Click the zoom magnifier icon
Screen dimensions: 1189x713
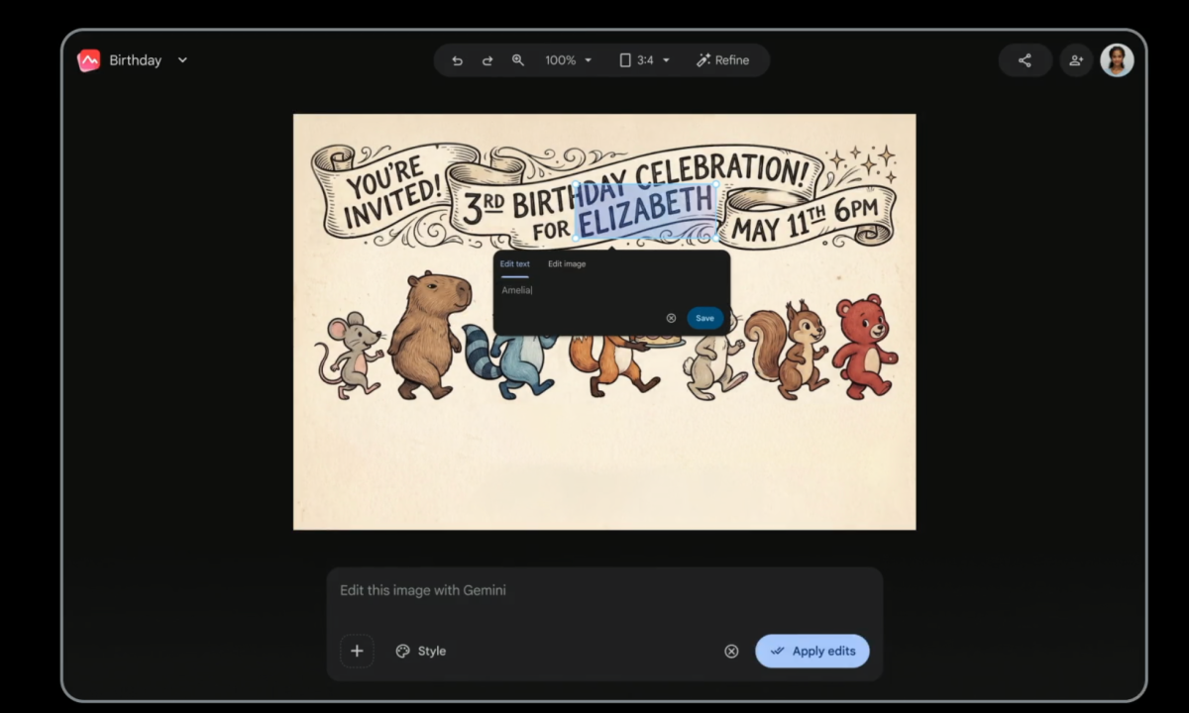tap(518, 60)
